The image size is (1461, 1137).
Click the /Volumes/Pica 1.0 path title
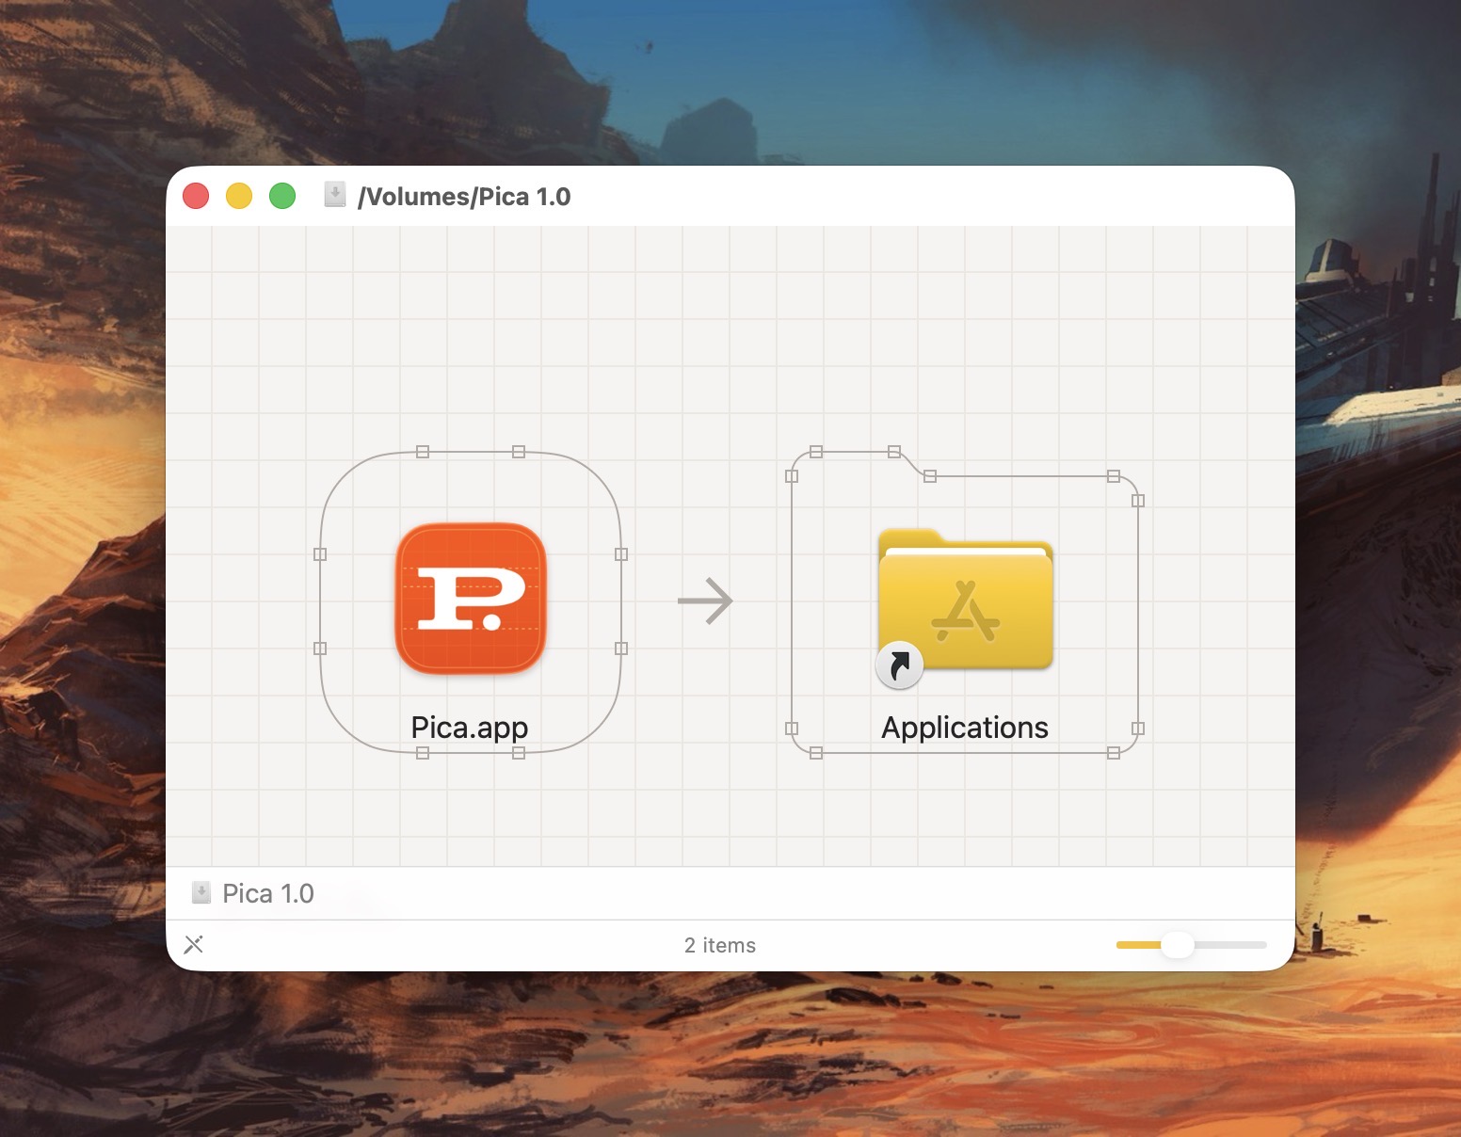(x=464, y=196)
